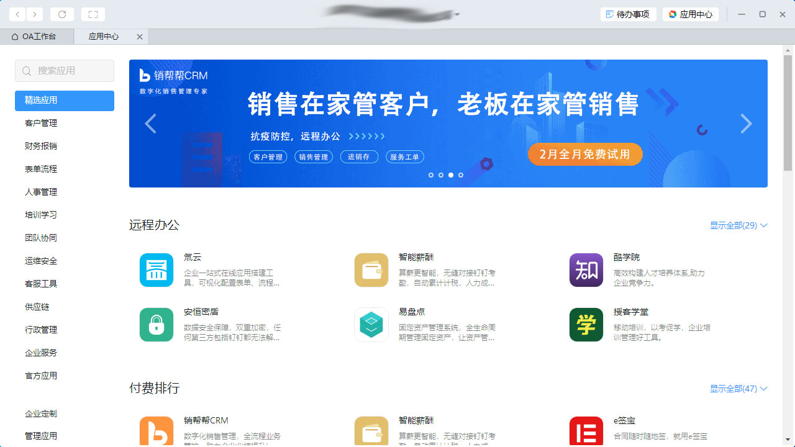Open the 氚云 app icon
795x447 pixels.
tap(156, 270)
